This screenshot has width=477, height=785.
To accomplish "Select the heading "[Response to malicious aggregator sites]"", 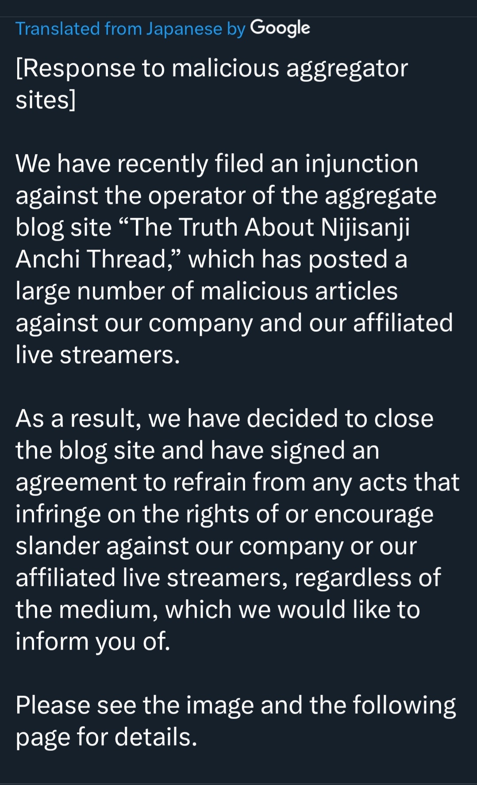I will click(212, 84).
